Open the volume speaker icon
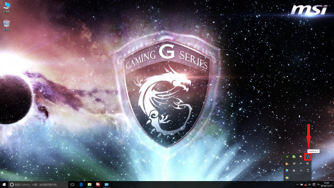 310,184
